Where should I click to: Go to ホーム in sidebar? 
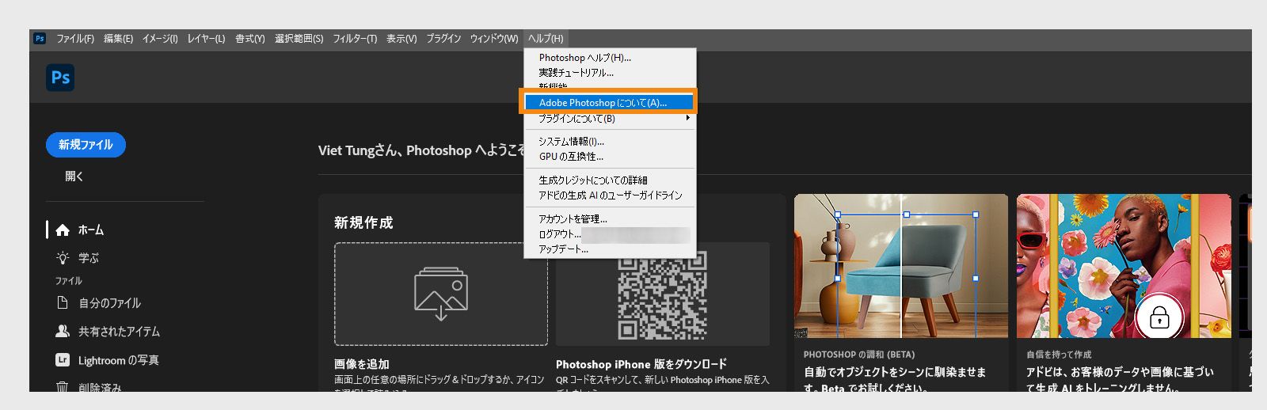click(91, 230)
